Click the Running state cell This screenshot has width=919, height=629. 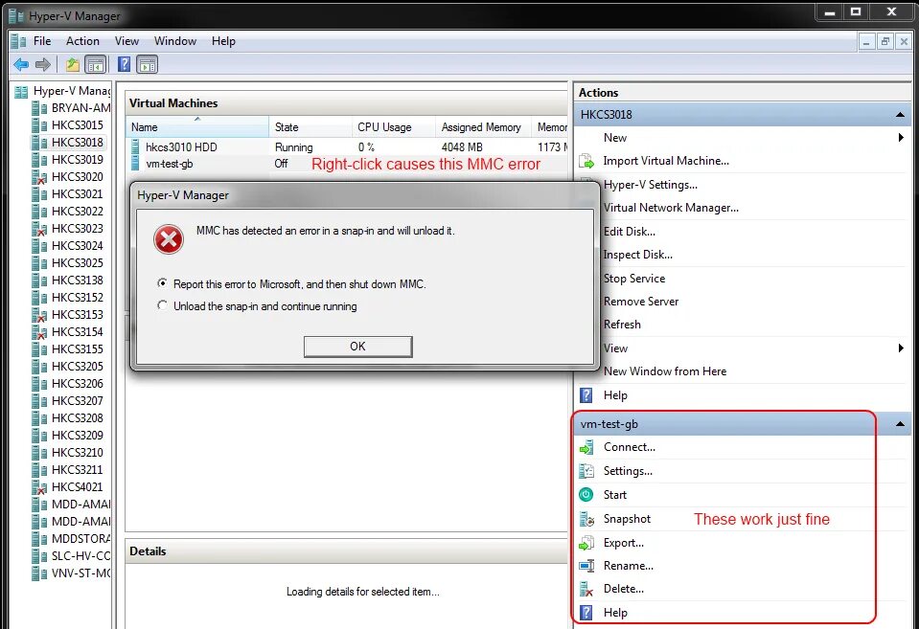(293, 147)
